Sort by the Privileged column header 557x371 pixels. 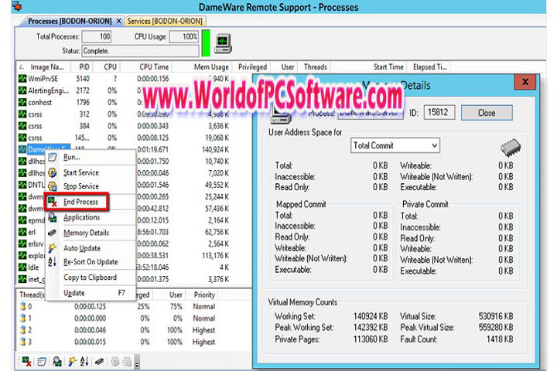click(252, 67)
